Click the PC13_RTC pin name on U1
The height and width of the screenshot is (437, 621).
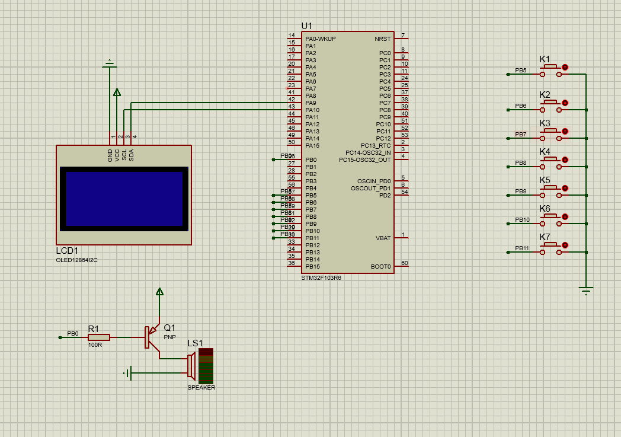tap(376, 146)
